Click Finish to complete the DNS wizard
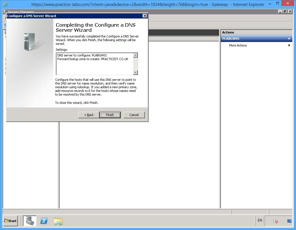296x230 pixels. tap(110, 115)
